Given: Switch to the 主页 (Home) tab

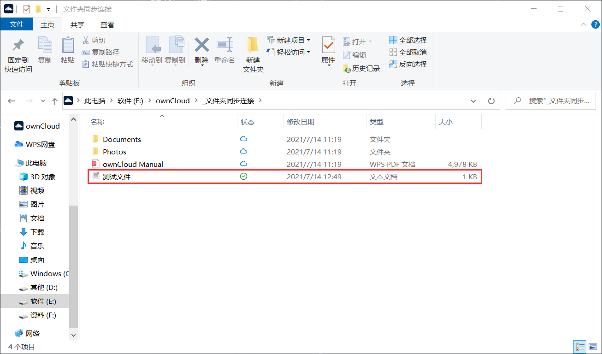Looking at the screenshot, I should coord(47,24).
